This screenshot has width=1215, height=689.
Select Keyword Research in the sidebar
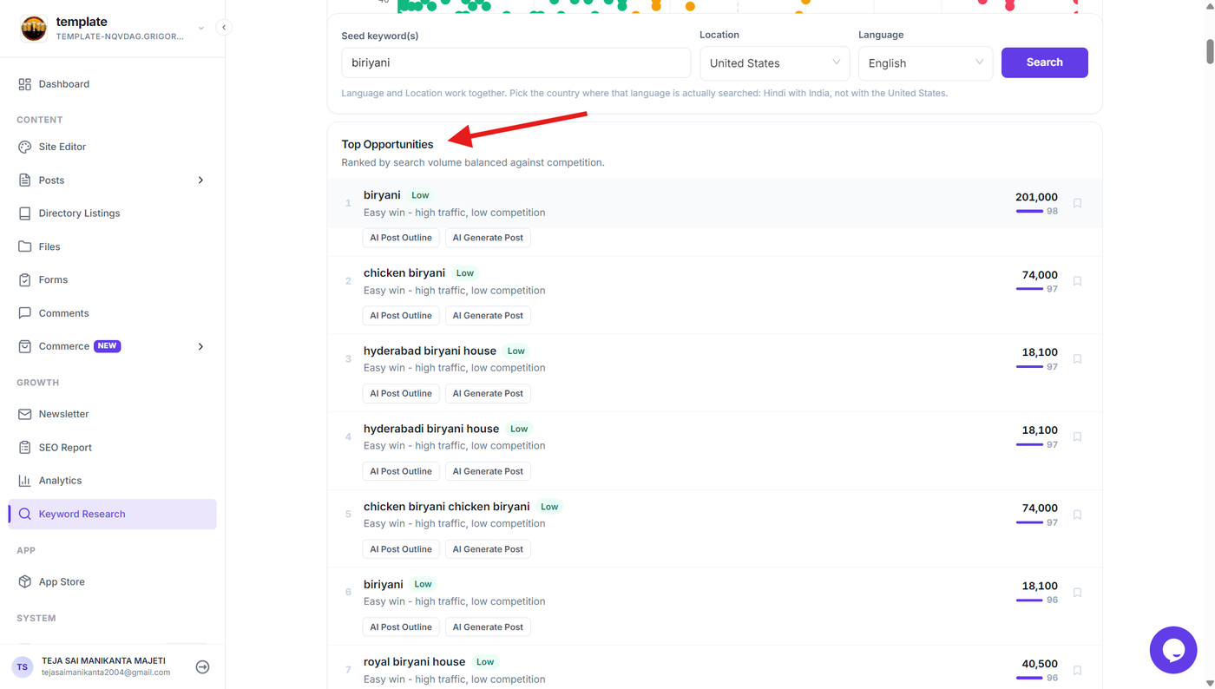click(x=112, y=514)
